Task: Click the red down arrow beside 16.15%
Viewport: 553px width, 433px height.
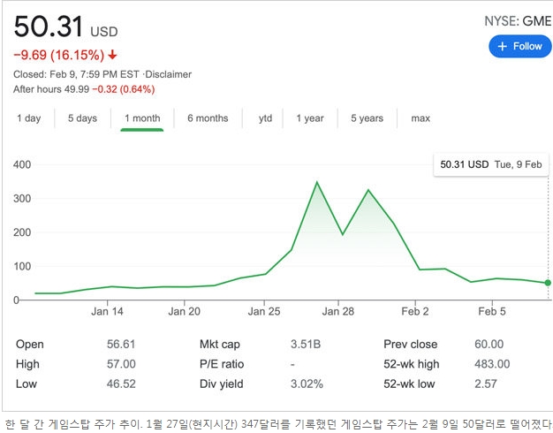Action: [112, 55]
